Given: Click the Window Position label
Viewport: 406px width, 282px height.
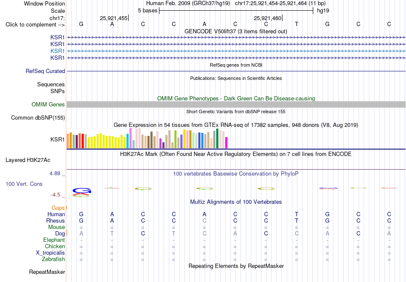Looking at the screenshot, I should 44,3.
